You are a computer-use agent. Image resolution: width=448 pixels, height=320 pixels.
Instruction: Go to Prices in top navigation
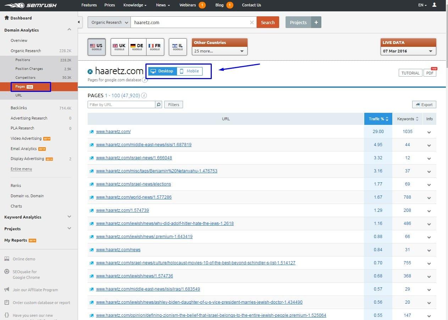coord(110,5)
